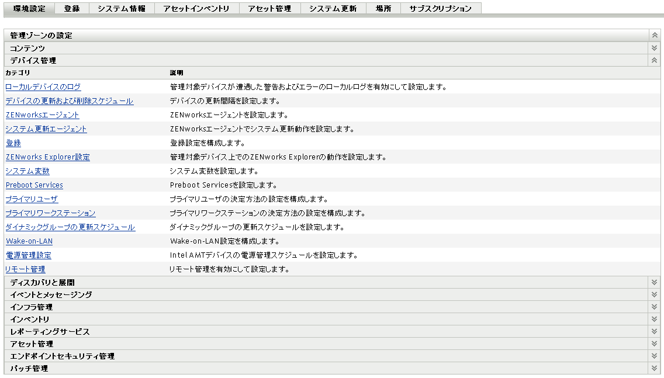Screen dimensions: 664x378
Task: Click the ディスカバリと展開 header text
Action: (x=42, y=282)
